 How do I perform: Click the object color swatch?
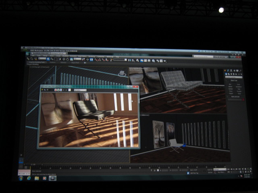(243, 99)
